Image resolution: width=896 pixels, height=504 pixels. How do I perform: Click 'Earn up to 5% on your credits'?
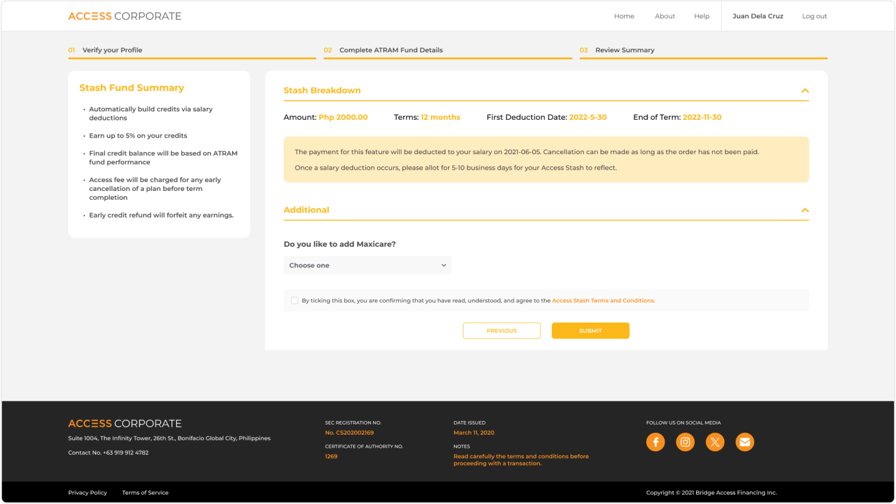click(x=138, y=136)
